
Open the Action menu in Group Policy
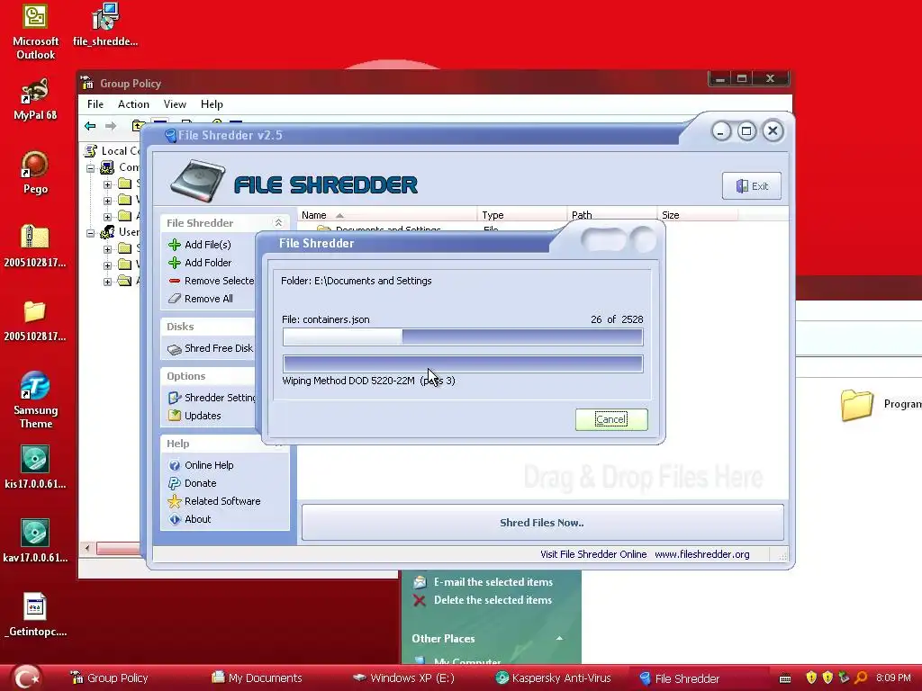click(133, 104)
